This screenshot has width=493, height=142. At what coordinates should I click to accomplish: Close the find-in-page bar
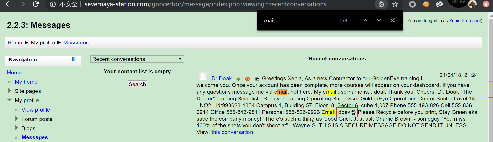point(393,20)
